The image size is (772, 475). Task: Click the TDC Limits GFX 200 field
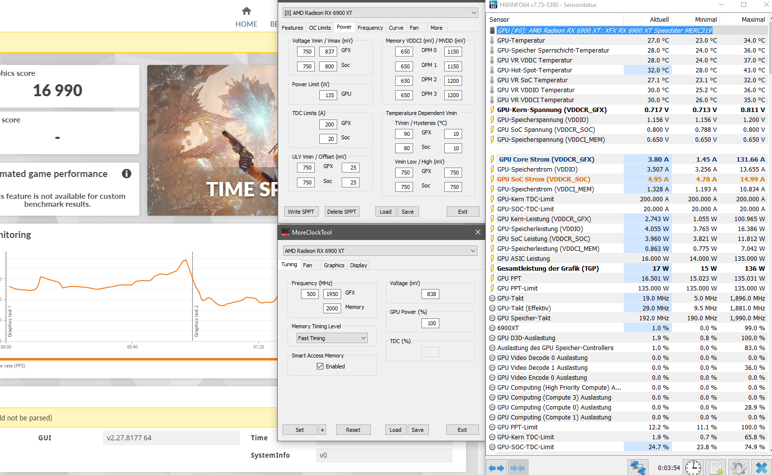[329, 124]
